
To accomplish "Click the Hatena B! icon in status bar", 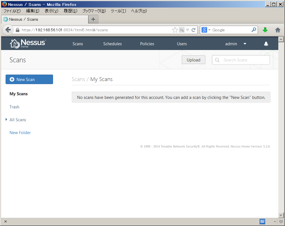I will pyautogui.click(x=262, y=222).
